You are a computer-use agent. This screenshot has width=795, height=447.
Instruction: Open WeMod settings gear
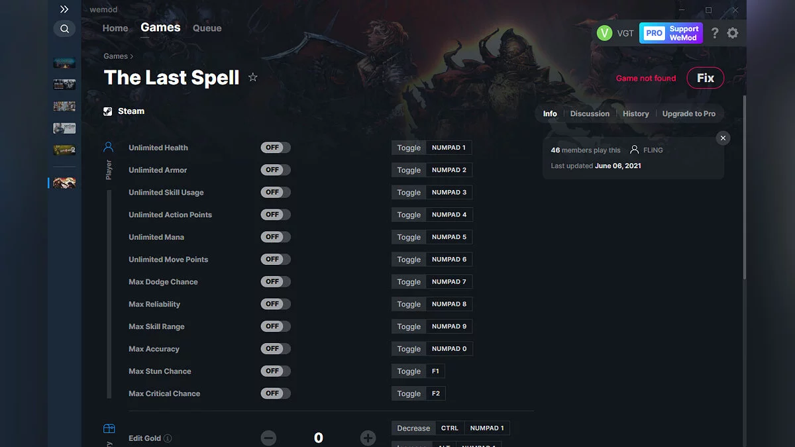pyautogui.click(x=733, y=32)
